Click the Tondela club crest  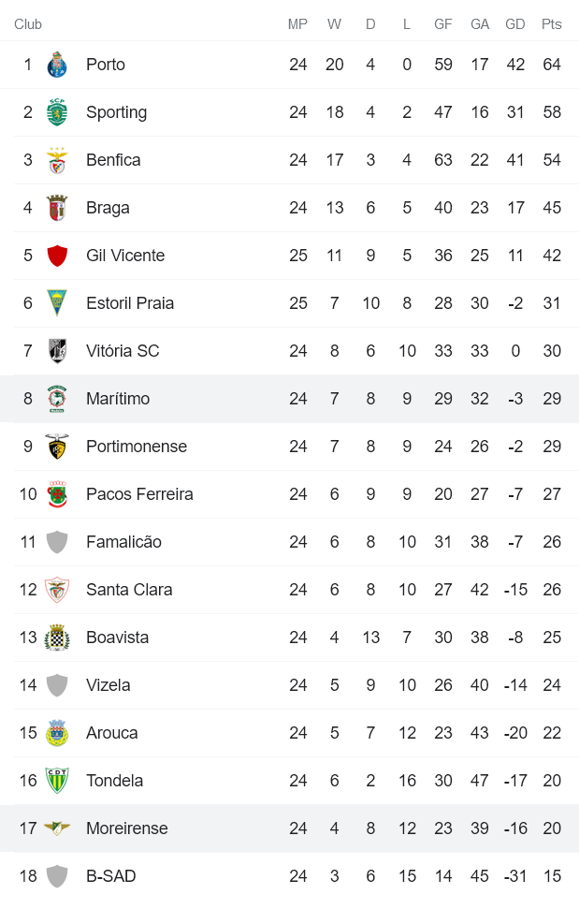[x=56, y=781]
